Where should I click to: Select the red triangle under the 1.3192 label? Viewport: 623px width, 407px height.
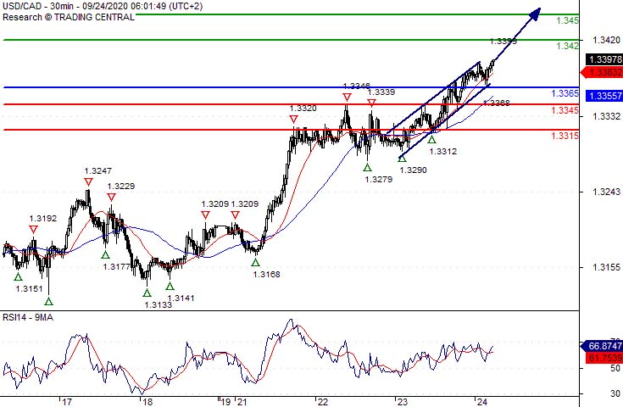pos(33,229)
